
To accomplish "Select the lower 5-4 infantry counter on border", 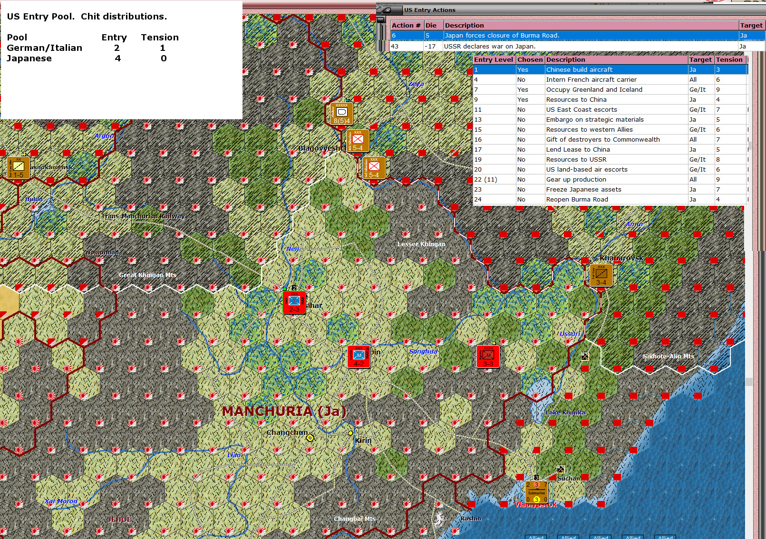I will (374, 168).
